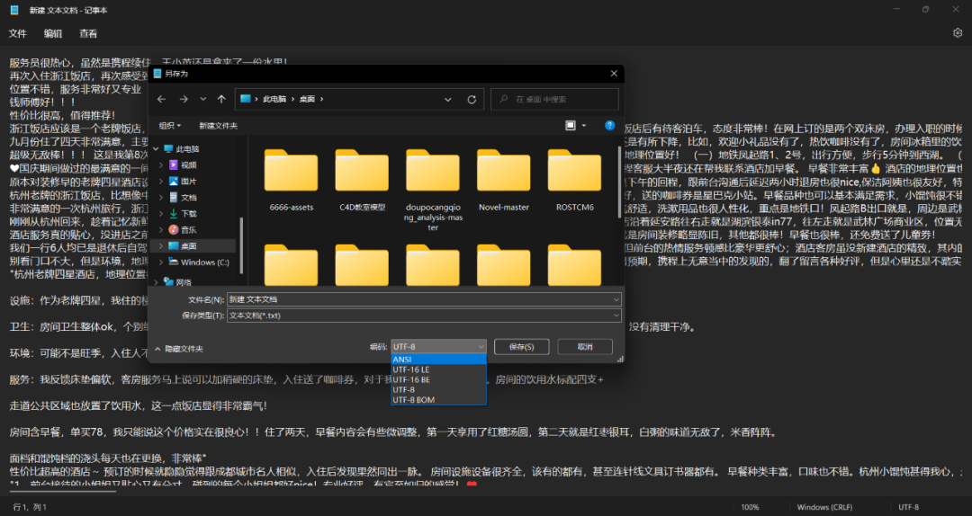Click UTF-8 in Notepad status bar
Image resolution: width=972 pixels, height=516 pixels.
[x=909, y=507]
